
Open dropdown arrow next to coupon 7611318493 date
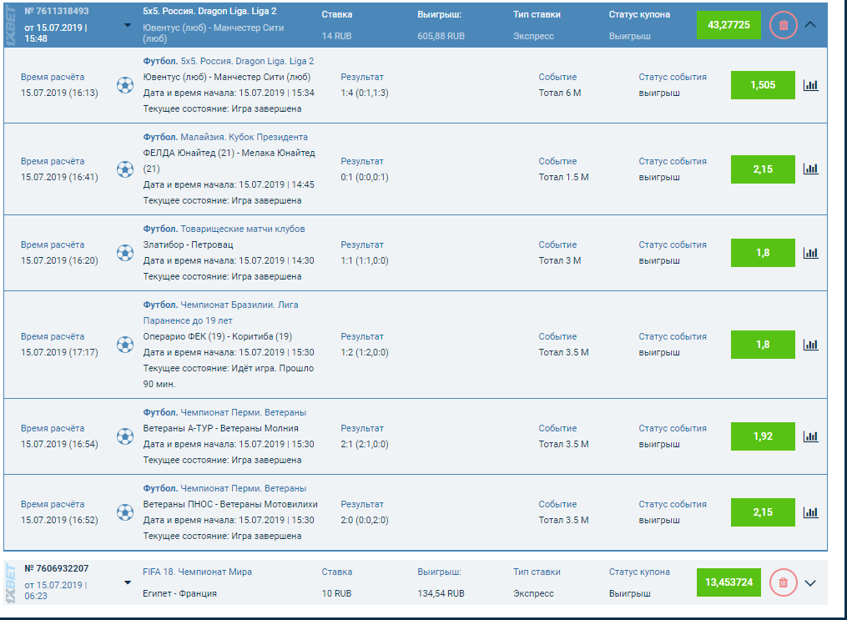click(x=128, y=25)
